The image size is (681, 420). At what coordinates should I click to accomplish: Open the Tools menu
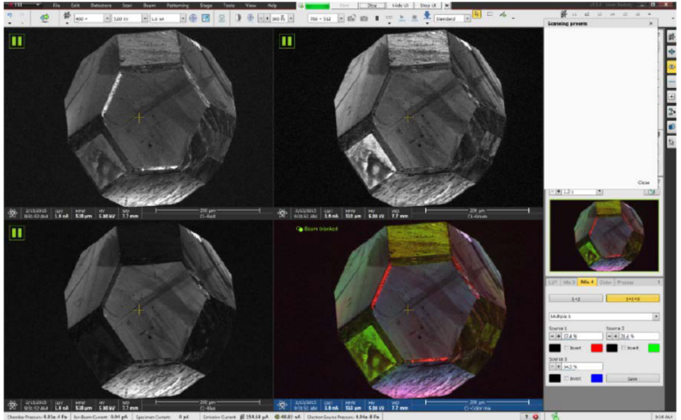click(228, 6)
